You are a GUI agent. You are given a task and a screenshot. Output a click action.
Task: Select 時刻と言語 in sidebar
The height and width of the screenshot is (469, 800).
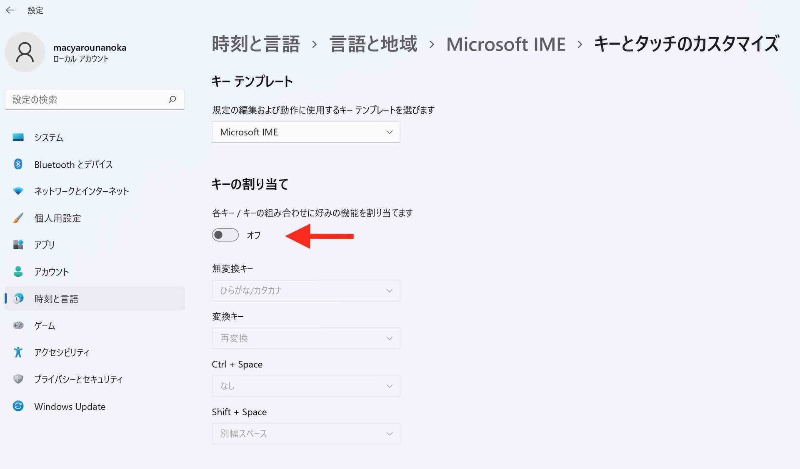click(95, 298)
